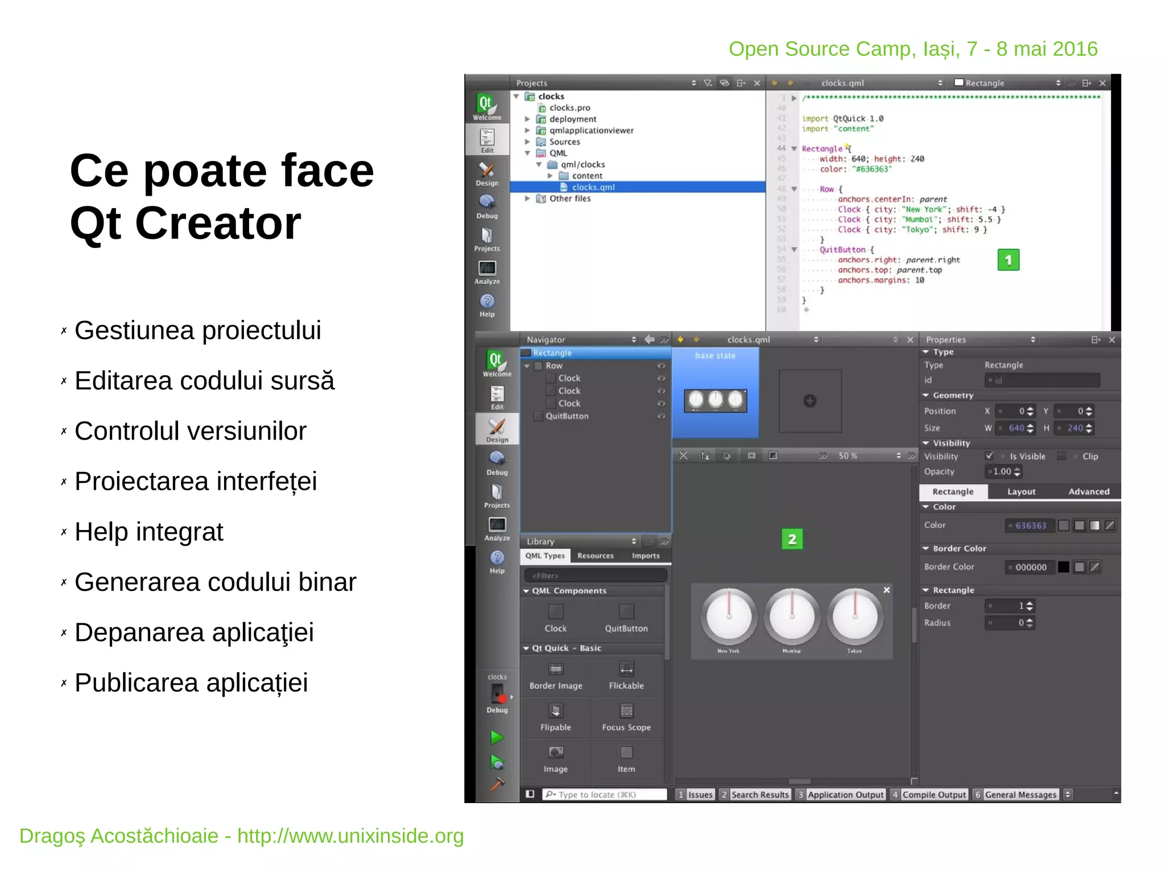Select Flipable library item
1165x873 pixels.
pos(556,717)
